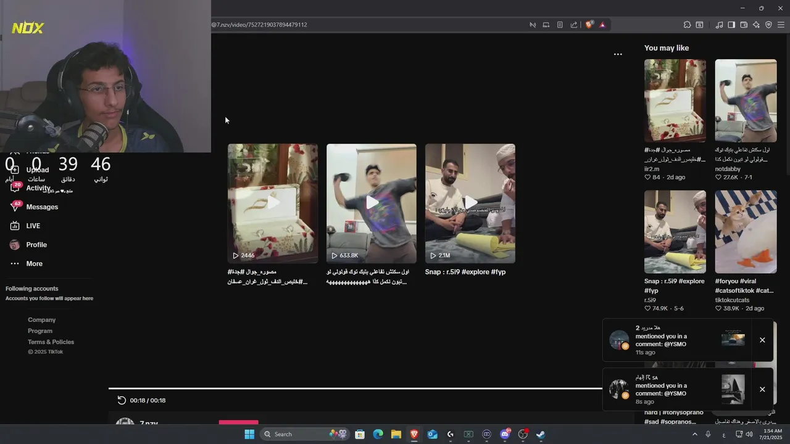Open Steam from taskbar

pos(541,434)
